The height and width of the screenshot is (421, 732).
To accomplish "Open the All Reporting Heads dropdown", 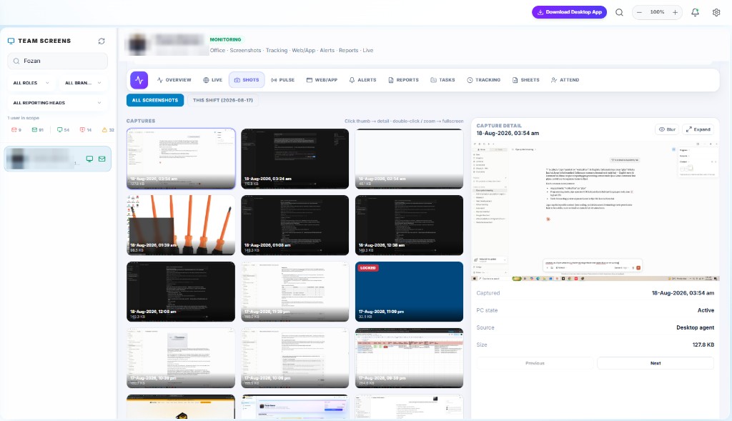I will tap(57, 103).
